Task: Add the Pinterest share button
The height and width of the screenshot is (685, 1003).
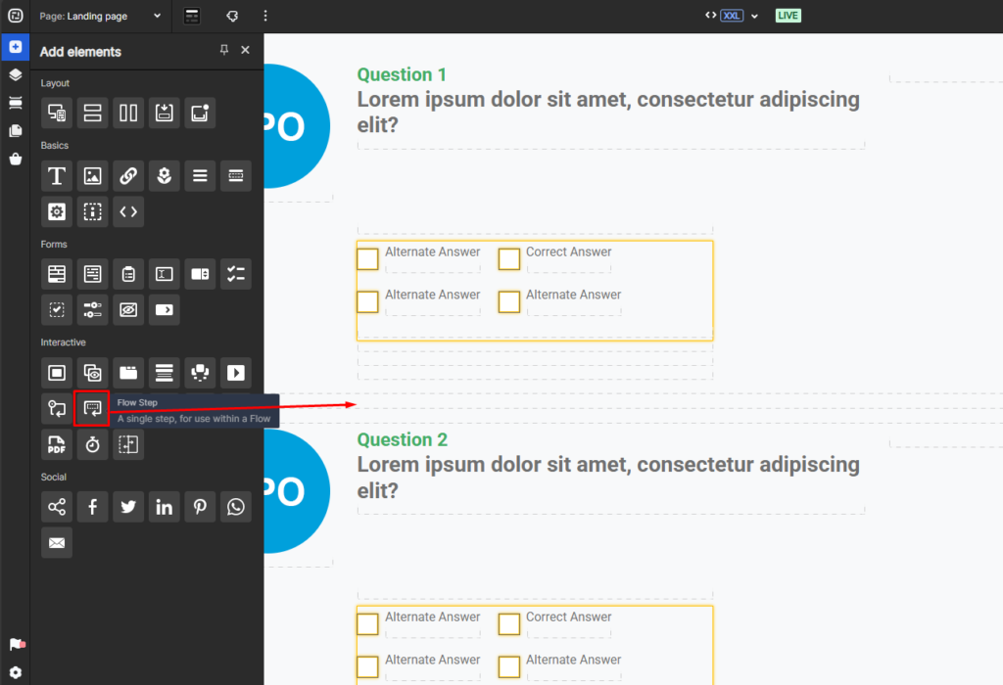Action: [x=200, y=507]
